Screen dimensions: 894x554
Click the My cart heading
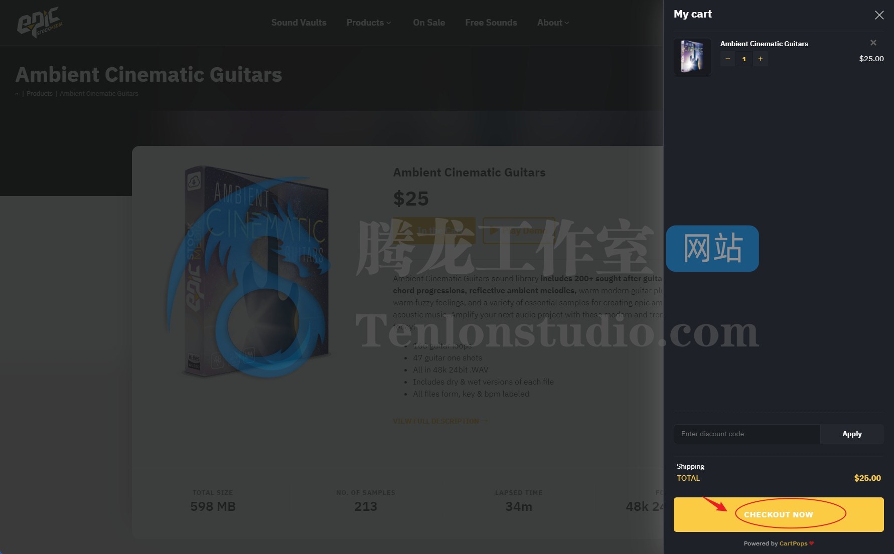coord(692,14)
